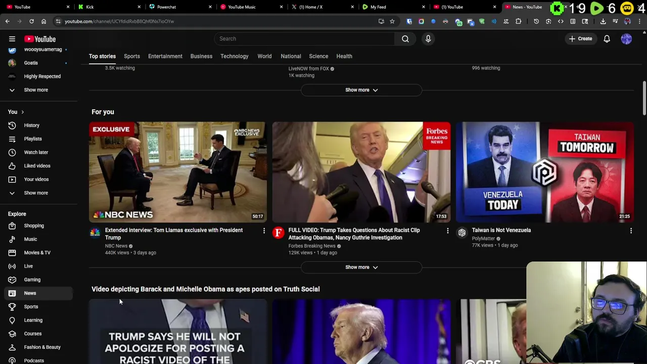Switch to National tab
This screenshot has width=647, height=364.
pos(291,56)
